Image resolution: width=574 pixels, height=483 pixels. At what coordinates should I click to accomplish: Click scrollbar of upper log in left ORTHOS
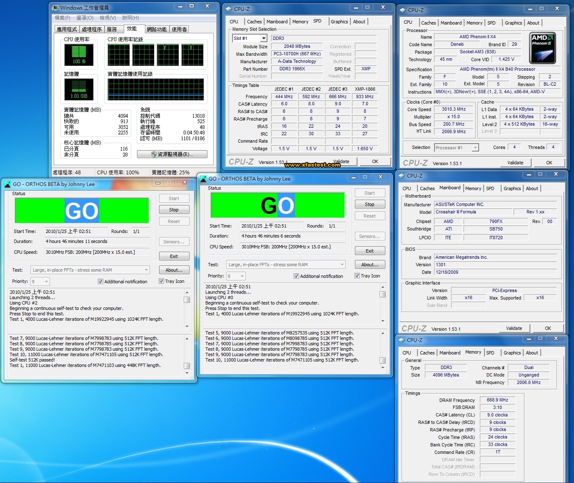(187, 309)
